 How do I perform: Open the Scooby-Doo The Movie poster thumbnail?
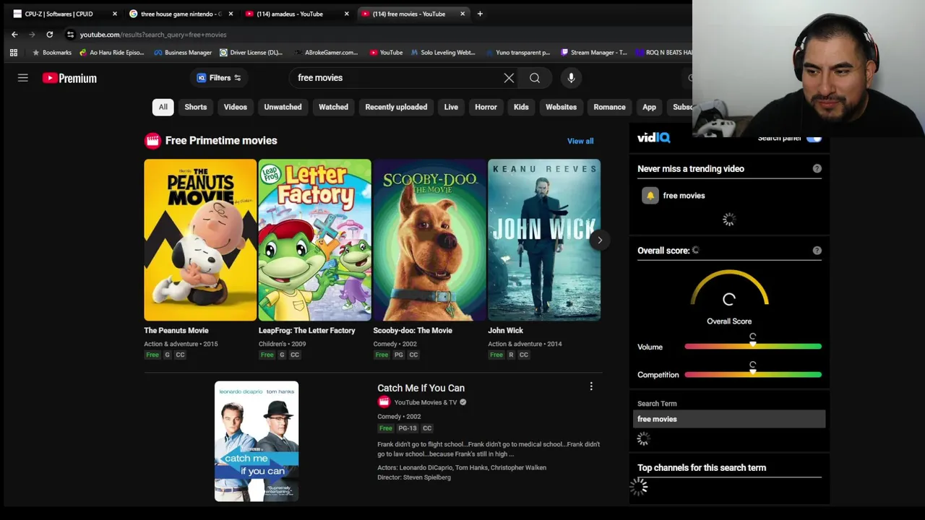tap(429, 240)
